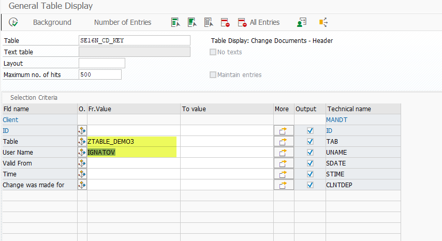The image size is (442, 241).
Task: Click the delete row icon without label
Action: [225, 22]
